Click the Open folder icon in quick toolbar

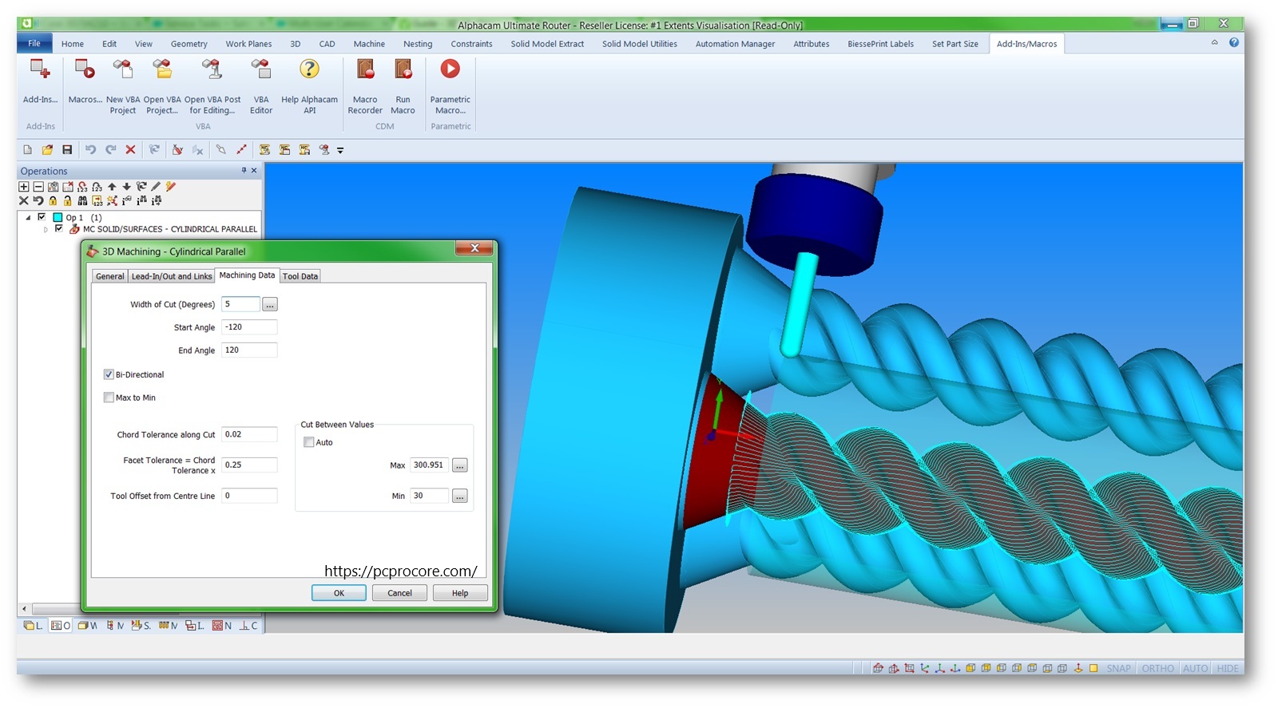(x=47, y=149)
